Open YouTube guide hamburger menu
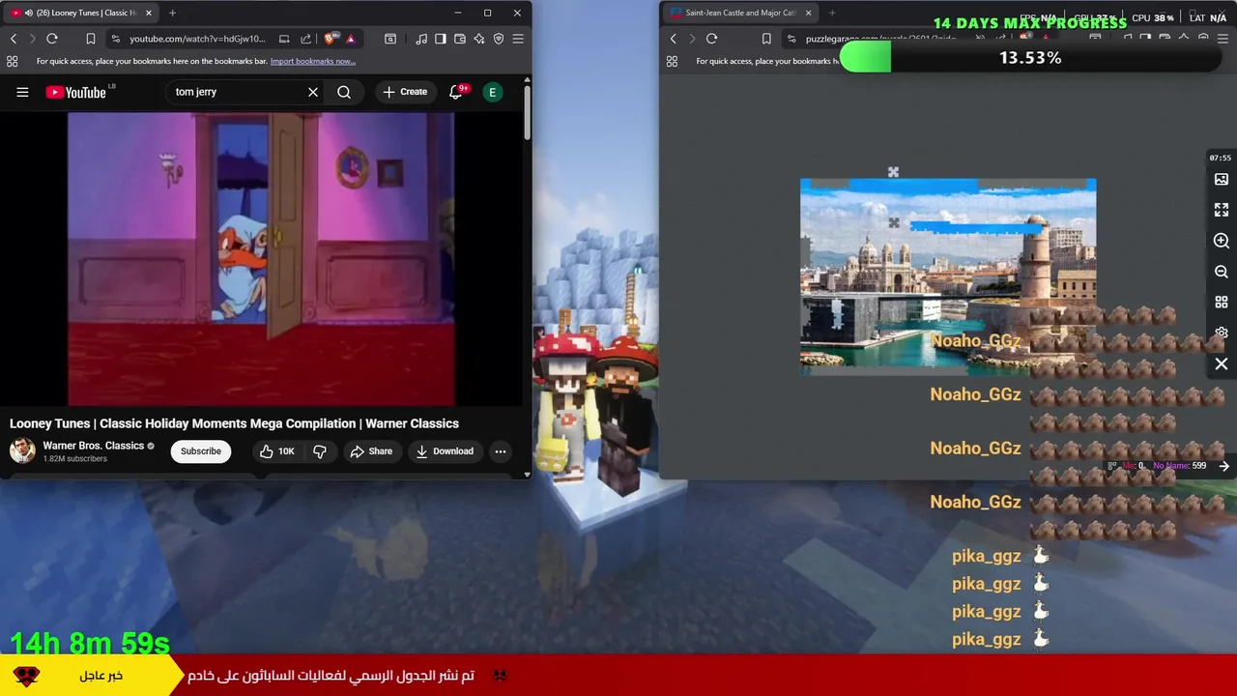This screenshot has width=1237, height=696. click(22, 92)
